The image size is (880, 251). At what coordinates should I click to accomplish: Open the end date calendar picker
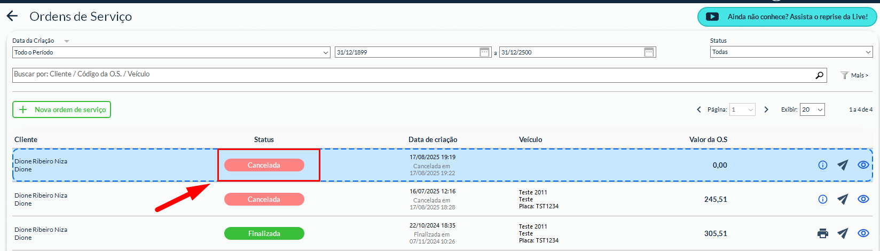649,52
